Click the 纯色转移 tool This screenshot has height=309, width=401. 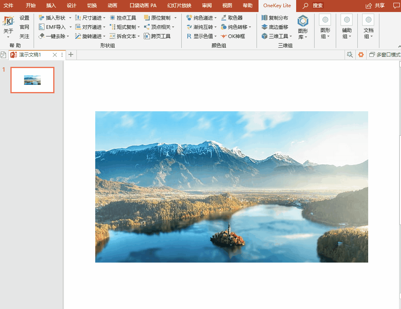point(234,27)
